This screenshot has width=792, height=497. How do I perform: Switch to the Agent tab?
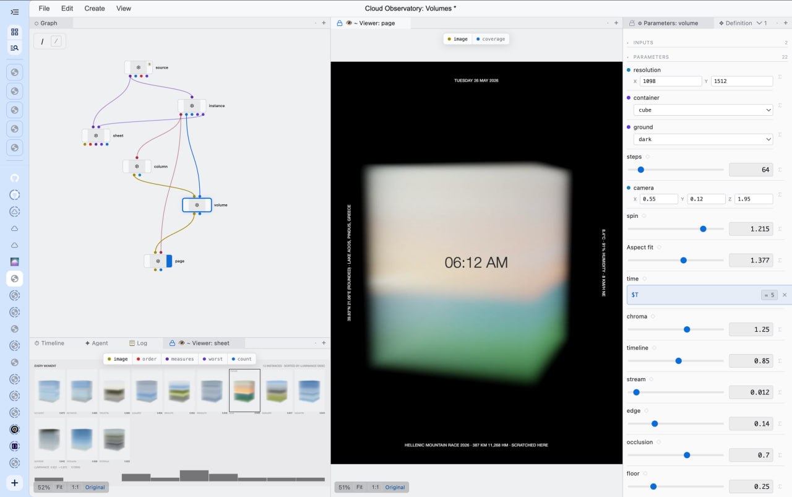97,343
